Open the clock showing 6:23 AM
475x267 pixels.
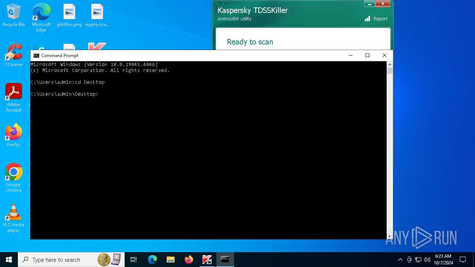pos(443,260)
